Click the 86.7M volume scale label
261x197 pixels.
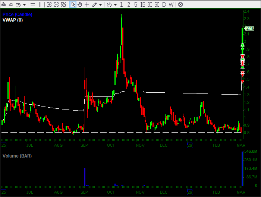coord(252,177)
